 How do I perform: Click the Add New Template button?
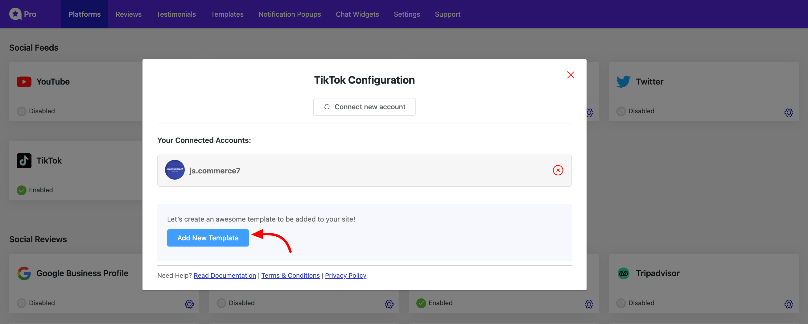[208, 238]
